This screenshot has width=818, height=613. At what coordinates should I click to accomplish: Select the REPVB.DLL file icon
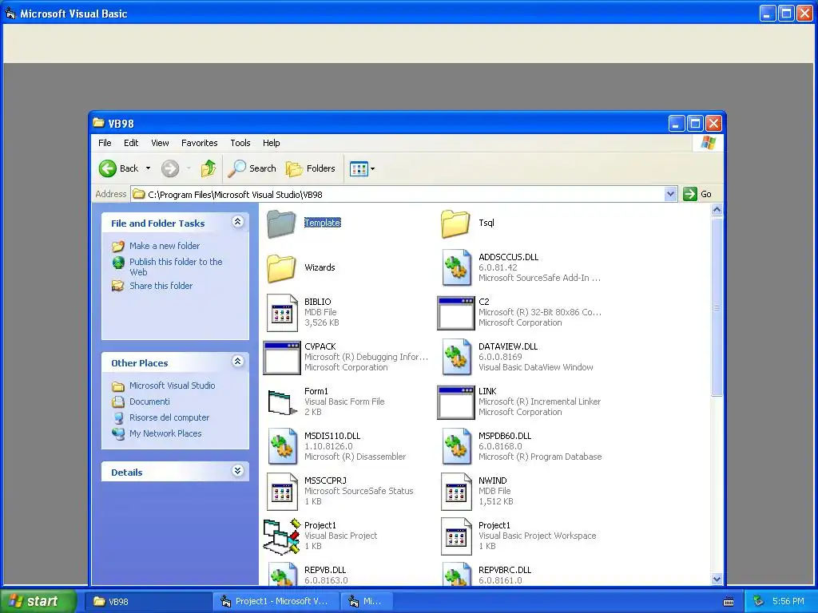[282, 573]
